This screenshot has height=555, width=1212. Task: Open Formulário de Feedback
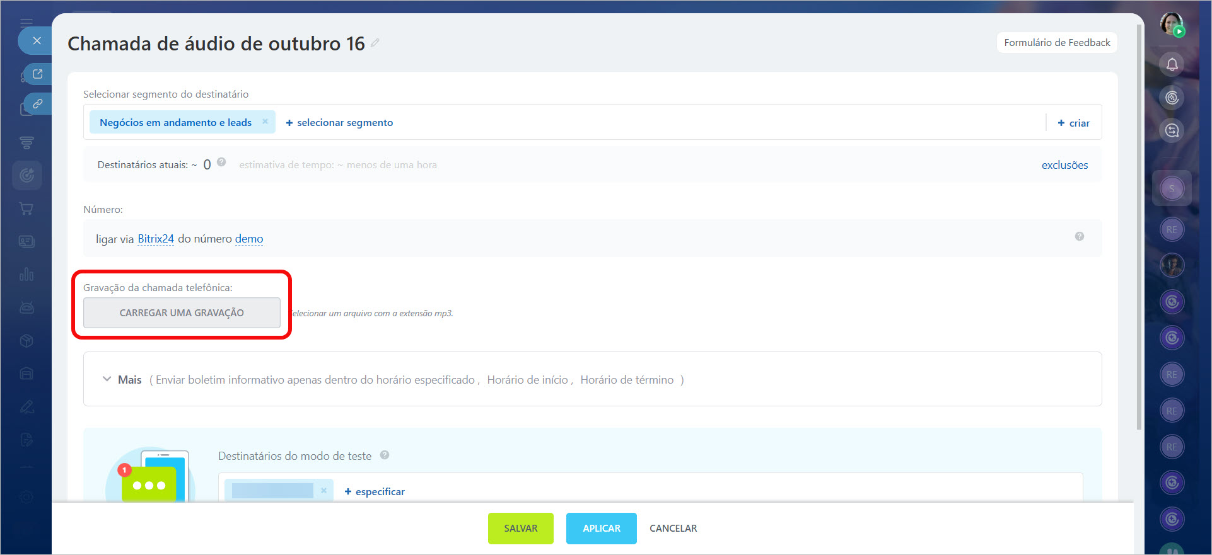point(1057,43)
